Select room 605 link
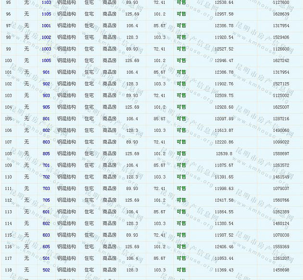This screenshot has height=280, width=303. point(46,247)
